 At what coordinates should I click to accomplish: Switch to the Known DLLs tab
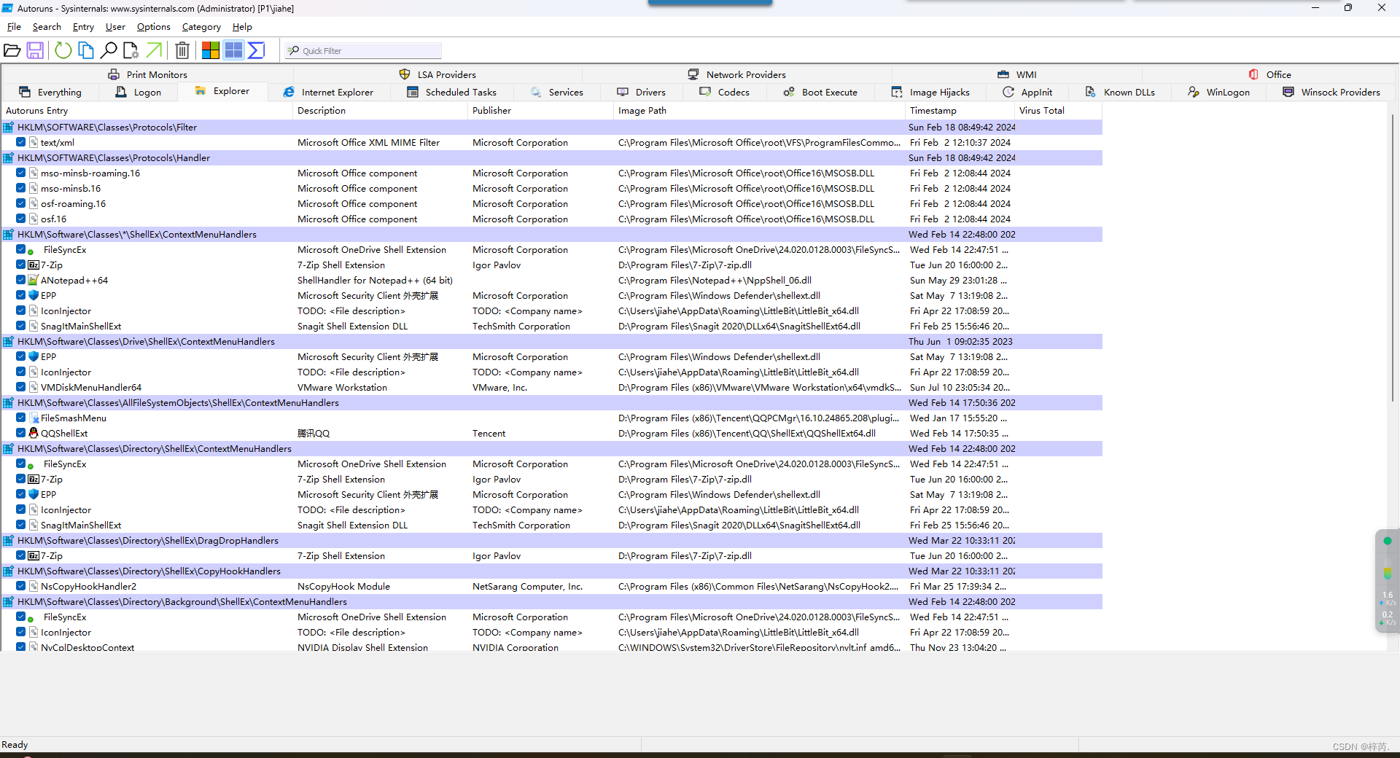coord(1121,92)
